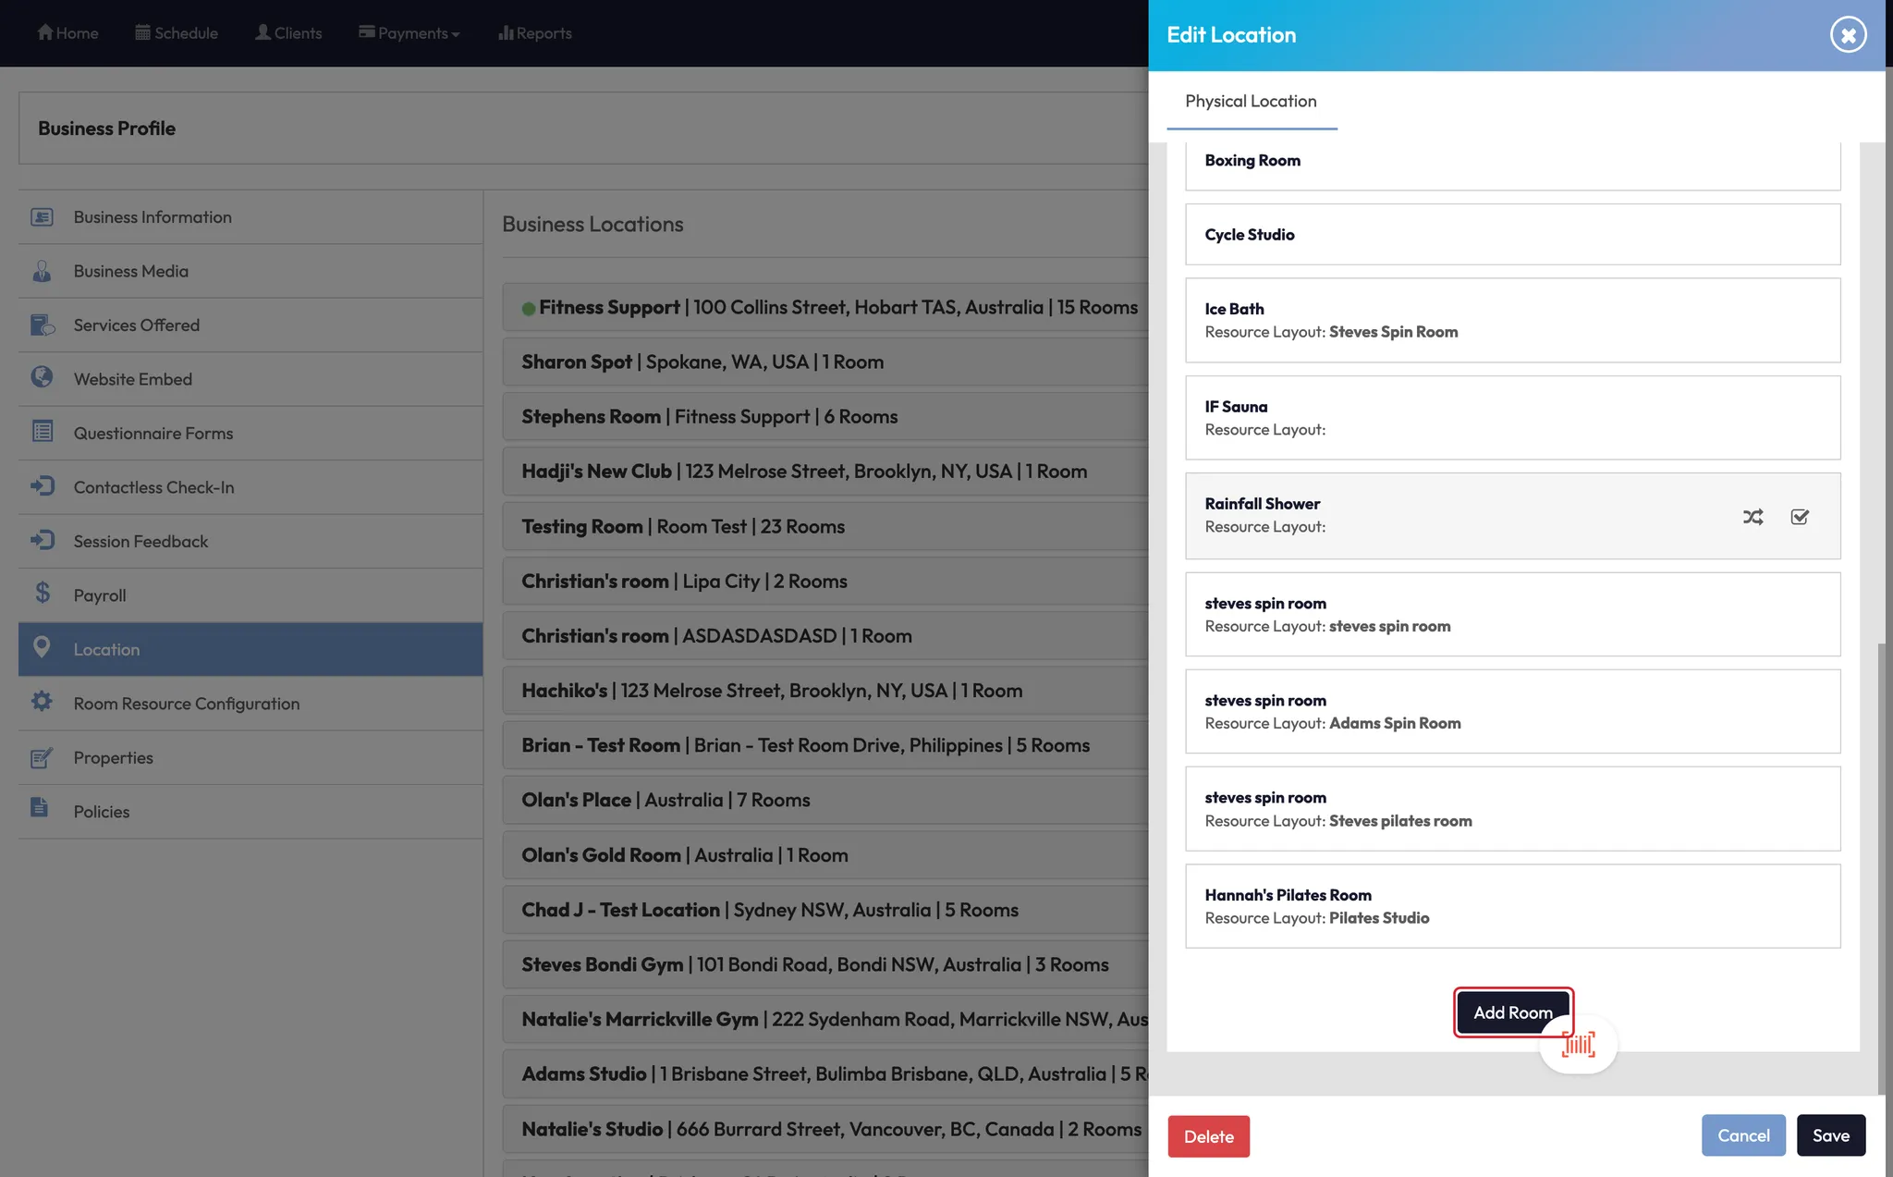Close the Edit Location panel
Image resolution: width=1893 pixels, height=1177 pixels.
(x=1848, y=35)
